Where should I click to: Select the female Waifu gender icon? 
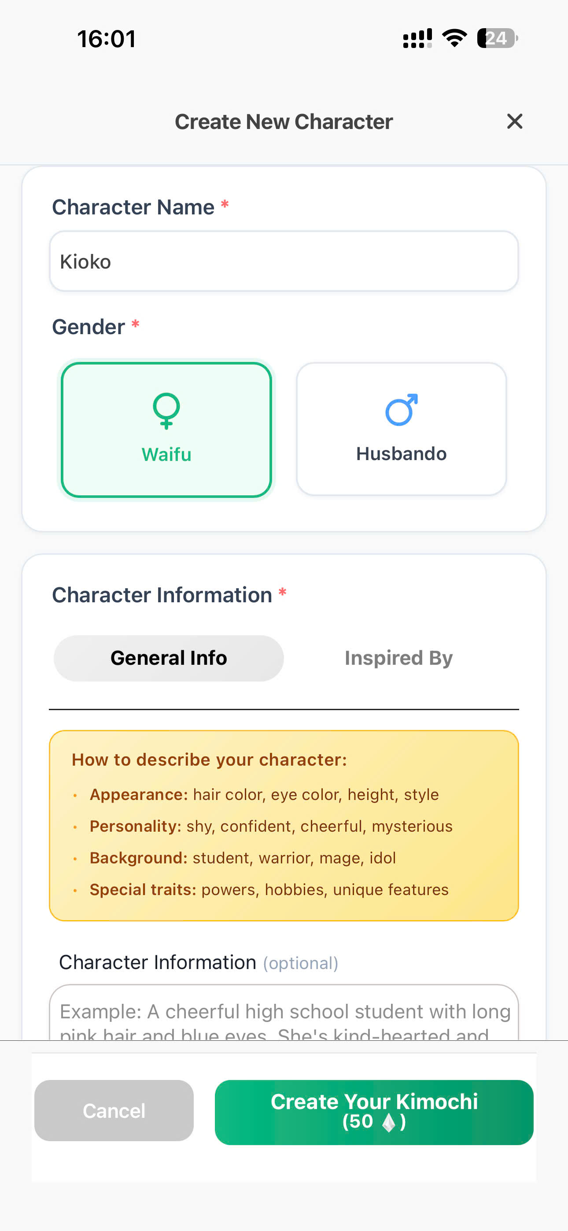pyautogui.click(x=166, y=412)
